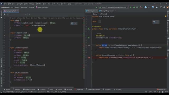Collapse the input SampleRequest block
Viewport: 169px width, 95px height.
pos(10,33)
